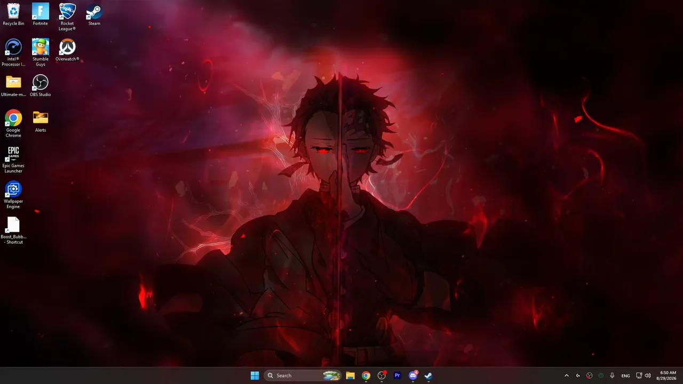The width and height of the screenshot is (683, 384).
Task: Open OBS Studio from the taskbar
Action: 382,375
